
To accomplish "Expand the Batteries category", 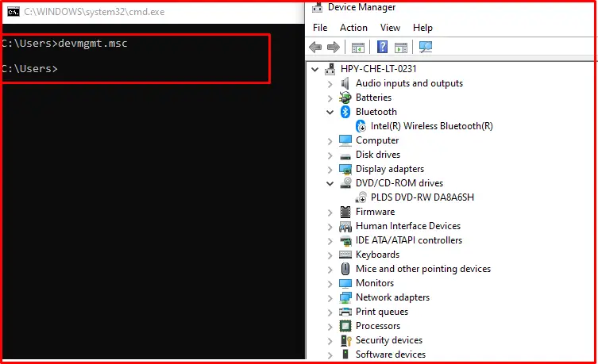I will coord(330,98).
